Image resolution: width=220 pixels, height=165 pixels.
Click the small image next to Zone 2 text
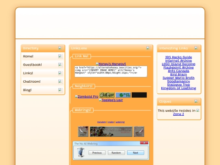point(198,110)
